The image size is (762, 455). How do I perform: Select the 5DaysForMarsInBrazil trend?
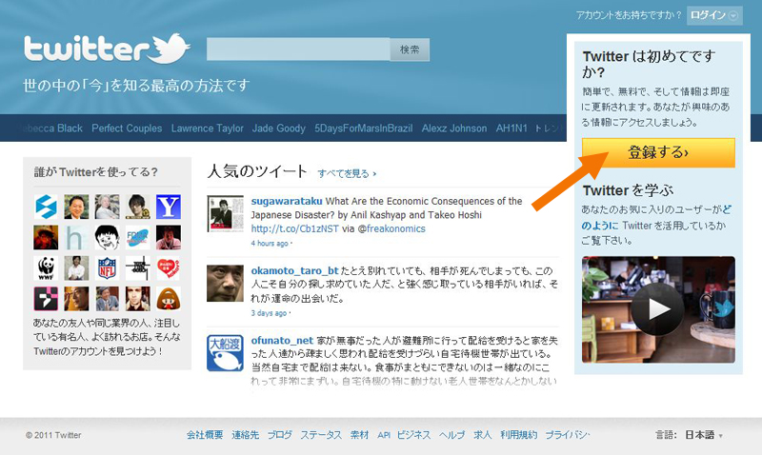click(364, 129)
